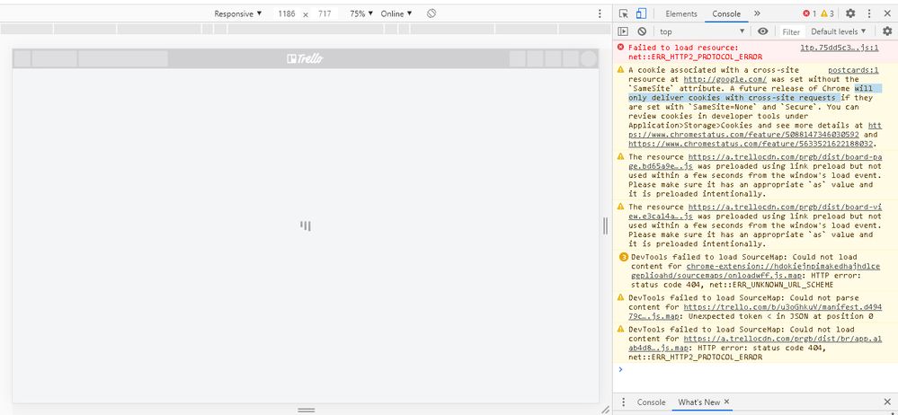The height and width of the screenshot is (415, 898).
Task: Open the Responsive device dropdown
Action: [237, 13]
